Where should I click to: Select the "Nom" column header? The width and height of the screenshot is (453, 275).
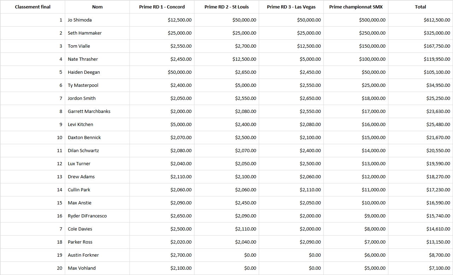pyautogui.click(x=97, y=7)
